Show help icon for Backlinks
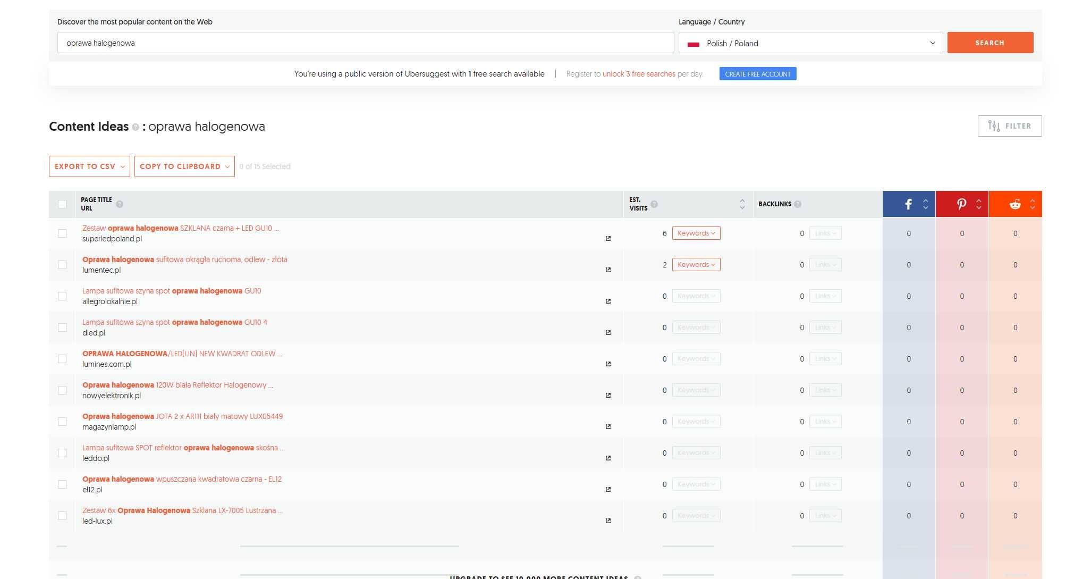1091x579 pixels. [x=798, y=204]
